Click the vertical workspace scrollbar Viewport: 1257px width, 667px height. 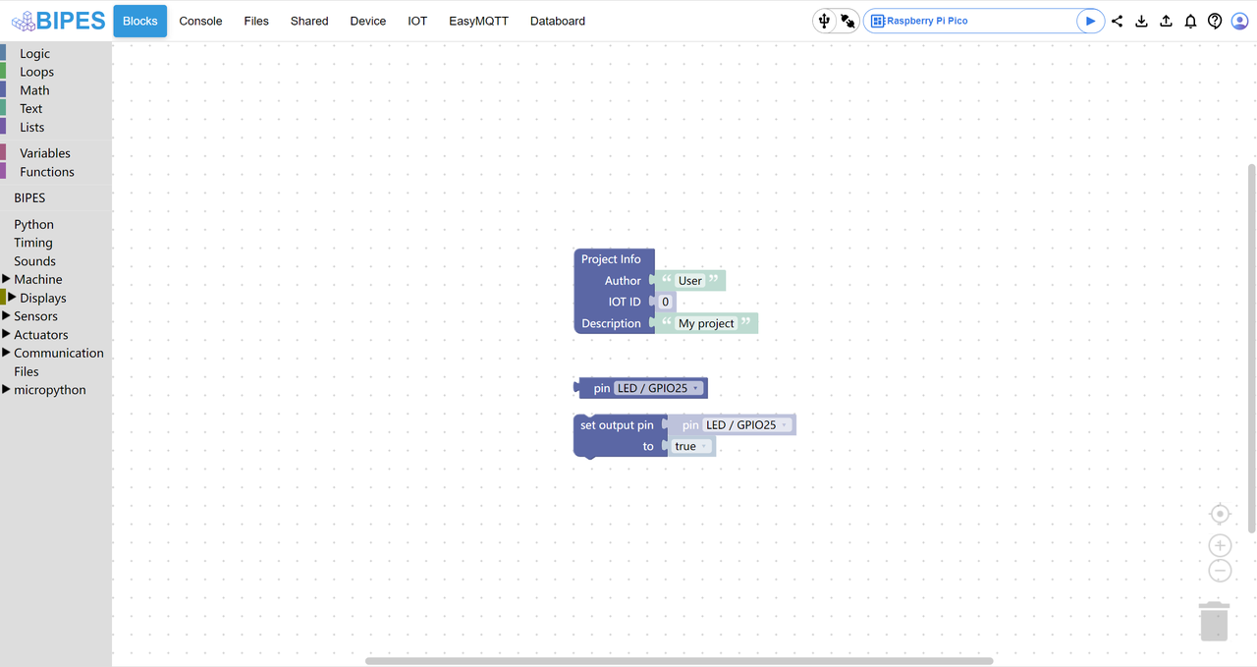[1251, 349]
